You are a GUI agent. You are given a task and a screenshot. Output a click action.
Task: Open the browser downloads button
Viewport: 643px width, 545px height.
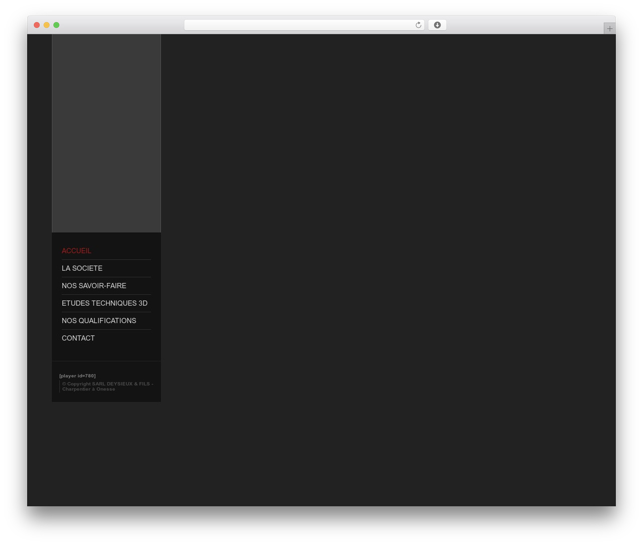click(x=437, y=25)
